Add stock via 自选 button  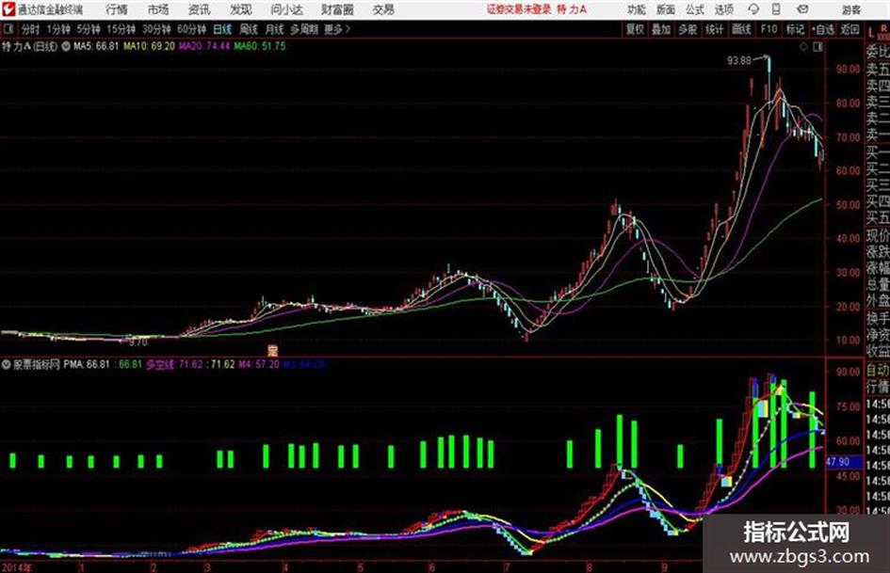pyautogui.click(x=823, y=29)
